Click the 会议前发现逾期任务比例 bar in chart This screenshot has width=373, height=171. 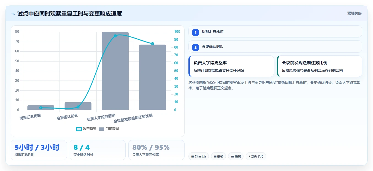(152, 78)
